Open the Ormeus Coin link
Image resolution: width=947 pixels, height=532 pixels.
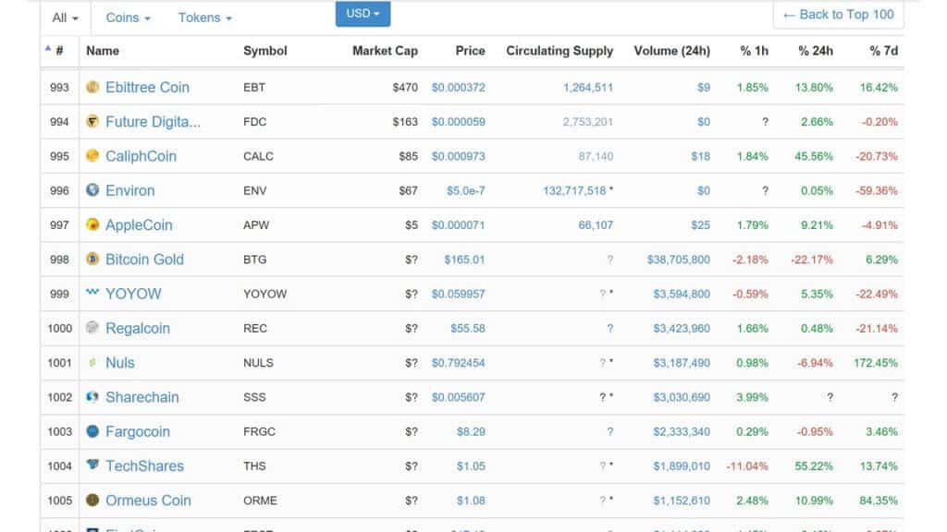click(x=148, y=500)
